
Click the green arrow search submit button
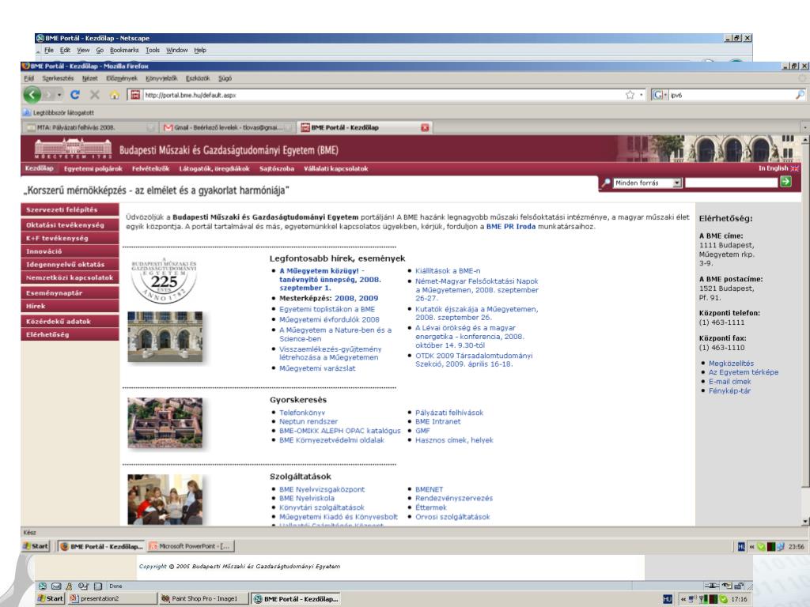click(785, 182)
